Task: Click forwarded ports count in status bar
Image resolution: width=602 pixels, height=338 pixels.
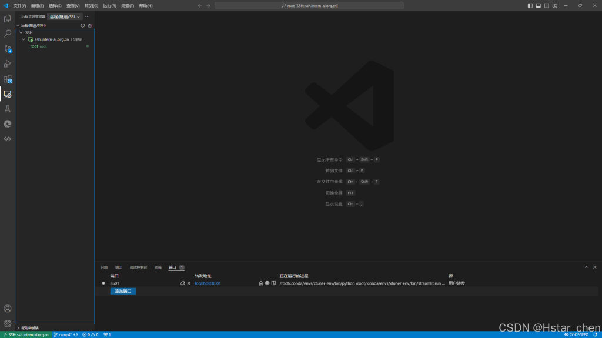Action: point(107,334)
